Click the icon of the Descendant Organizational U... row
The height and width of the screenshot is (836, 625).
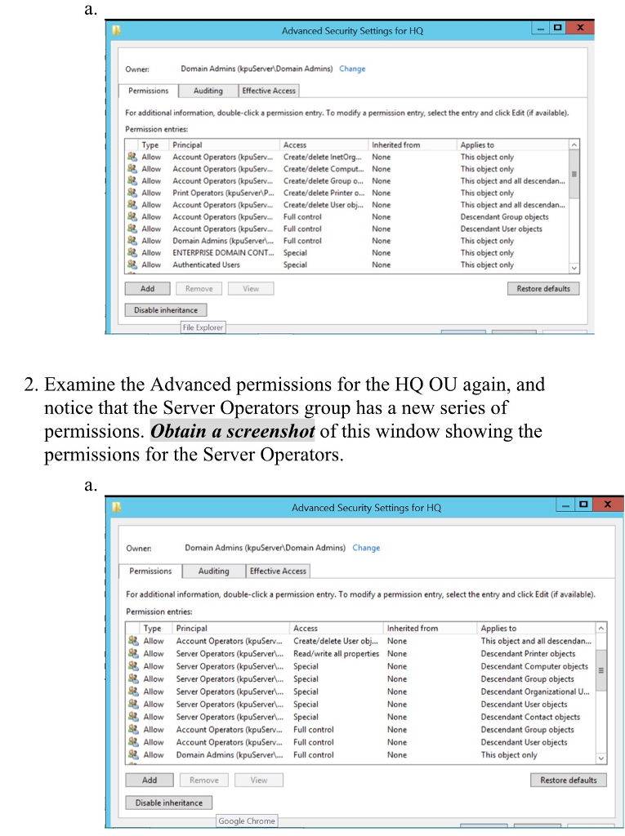point(133,691)
